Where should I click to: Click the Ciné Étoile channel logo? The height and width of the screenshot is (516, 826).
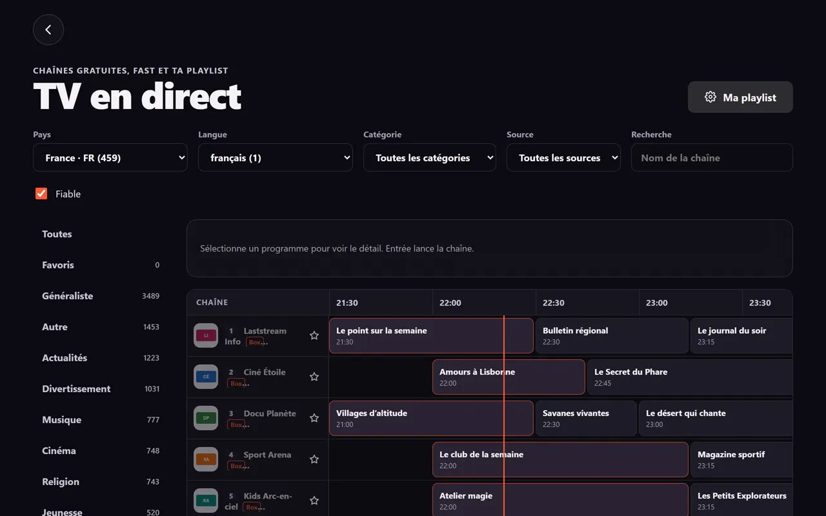(x=206, y=377)
